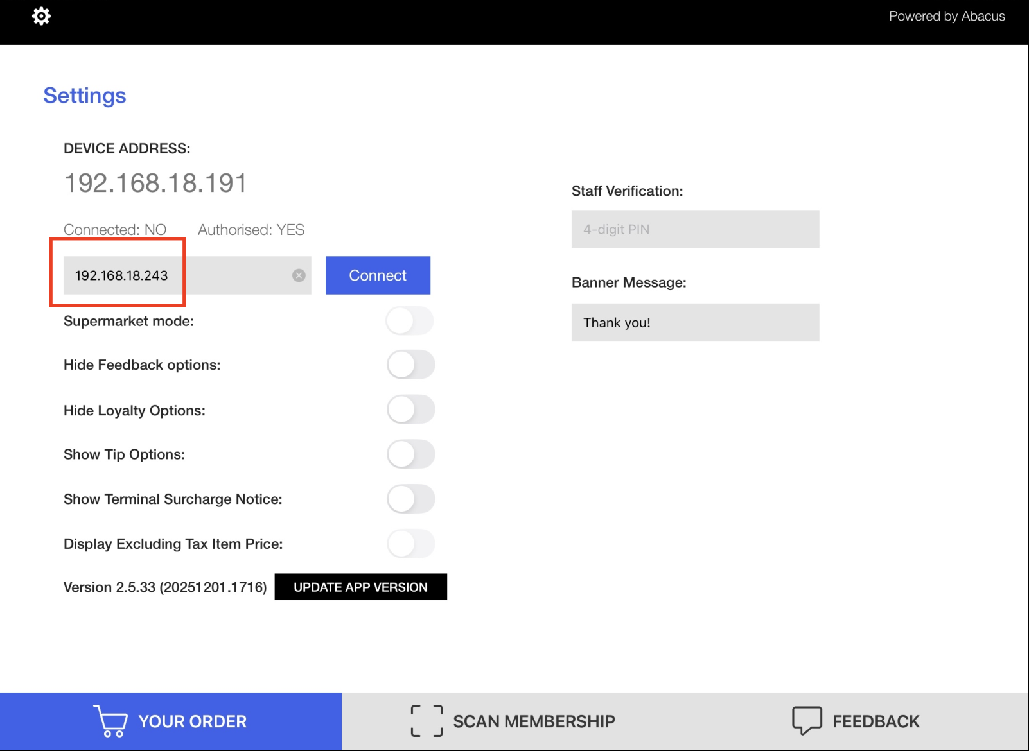
Task: Click the Settings heading
Action: 85,96
